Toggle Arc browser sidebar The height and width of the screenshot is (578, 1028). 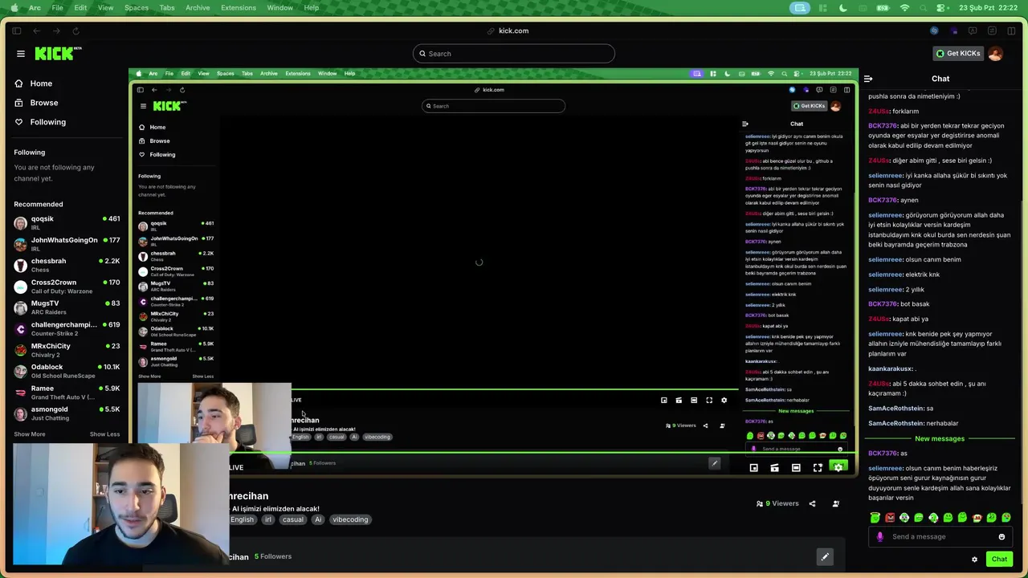16,31
